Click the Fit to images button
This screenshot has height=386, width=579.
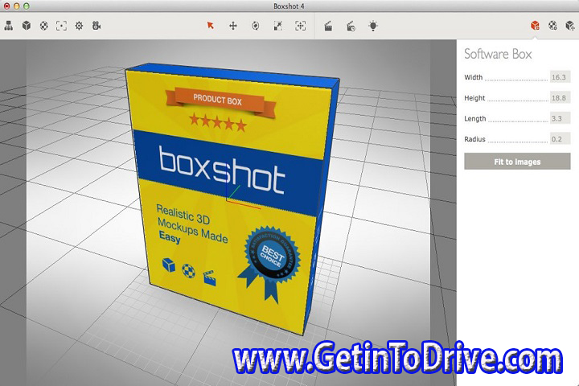(x=517, y=162)
